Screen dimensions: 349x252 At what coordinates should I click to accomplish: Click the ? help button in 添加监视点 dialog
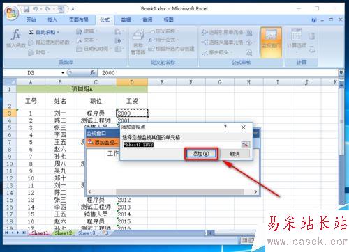[x=225, y=127]
